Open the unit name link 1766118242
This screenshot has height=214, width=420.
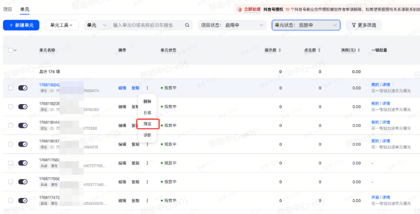(49, 85)
